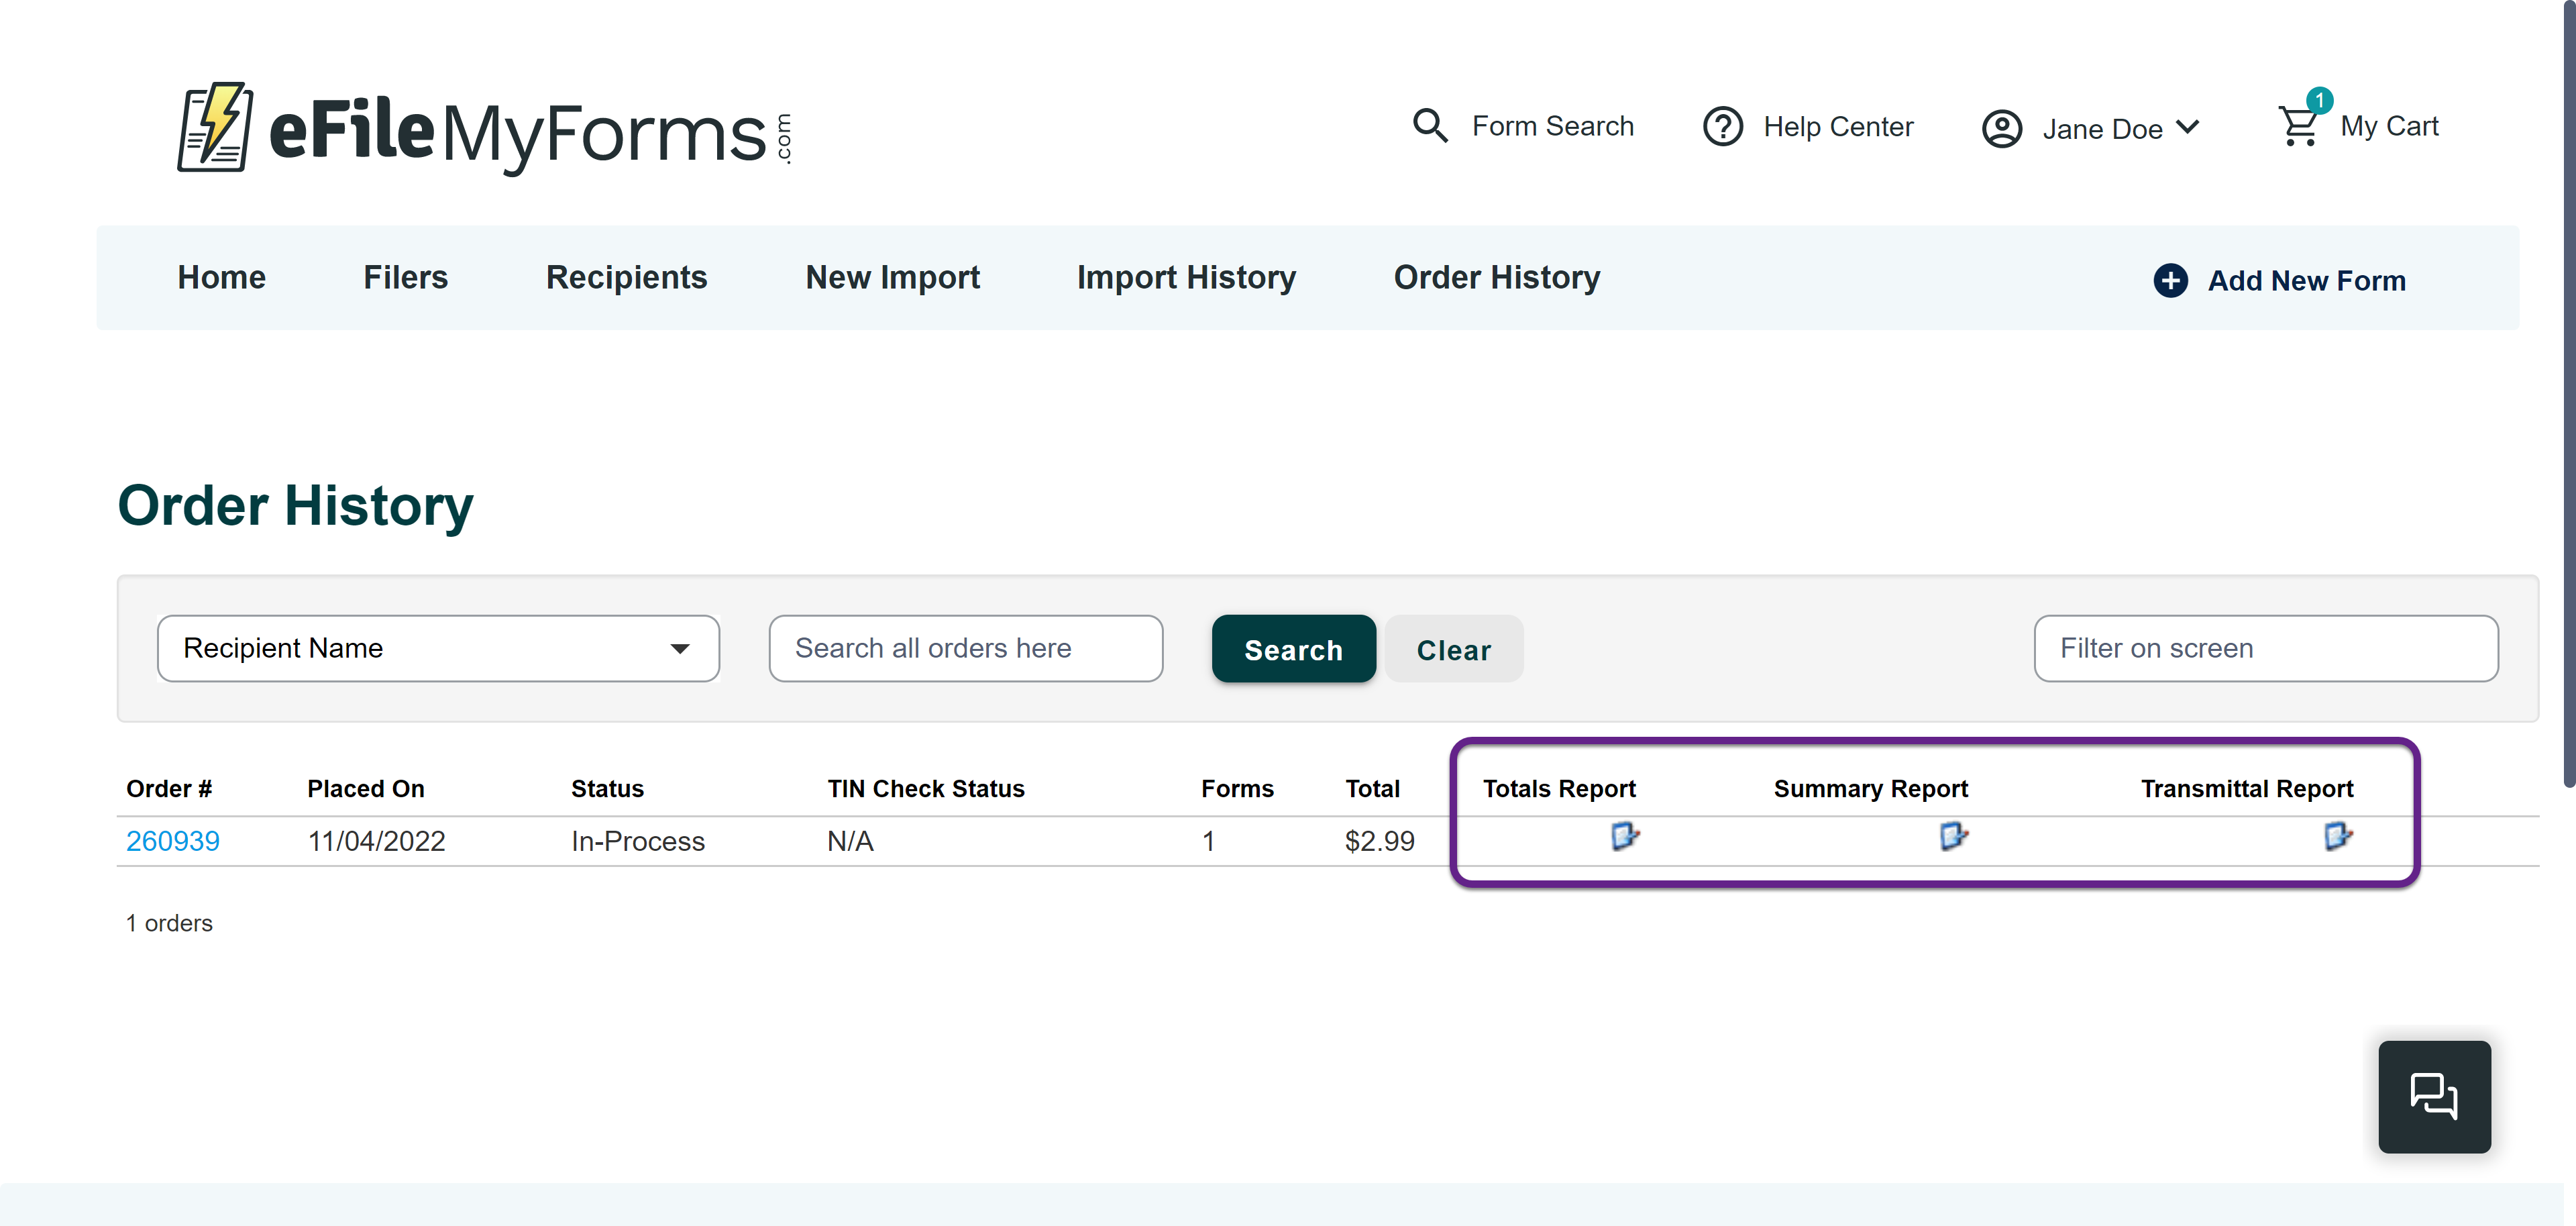Navigate to the Recipients menu item
This screenshot has height=1226, width=2576.
626,277
